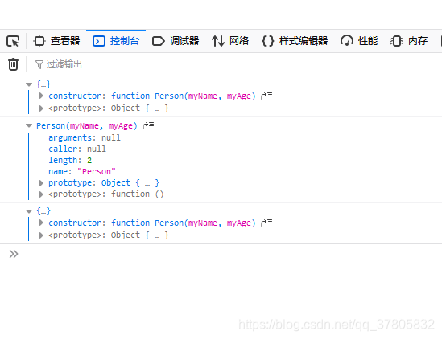Switch to the Debugger (调试器) tab
Viewport: 442px width, 339px height.
[x=176, y=41]
